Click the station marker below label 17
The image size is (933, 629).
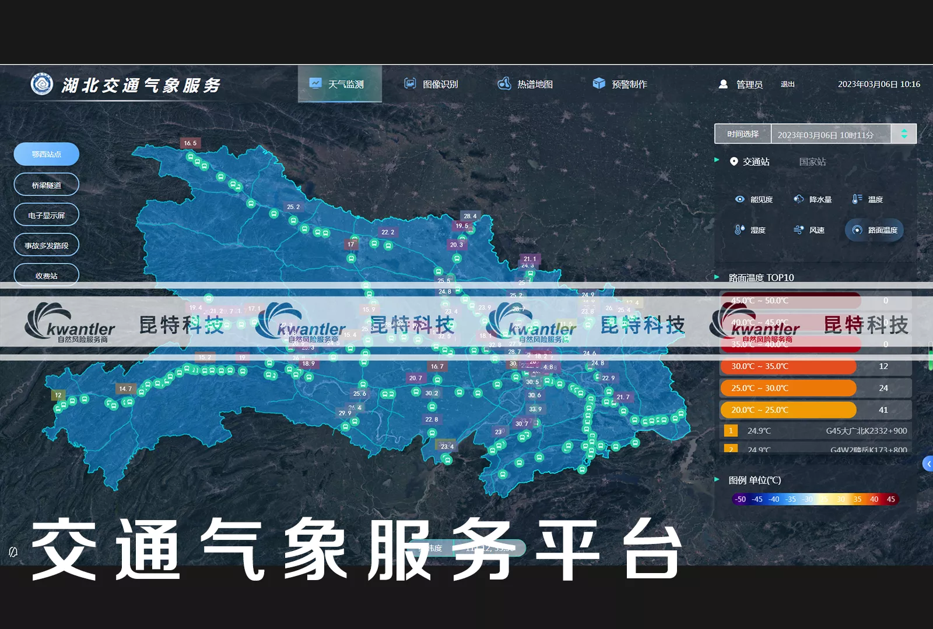tap(351, 257)
